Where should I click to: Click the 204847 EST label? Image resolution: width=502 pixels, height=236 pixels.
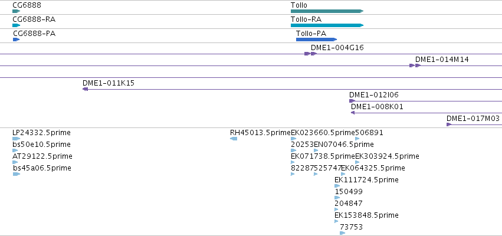point(349,204)
